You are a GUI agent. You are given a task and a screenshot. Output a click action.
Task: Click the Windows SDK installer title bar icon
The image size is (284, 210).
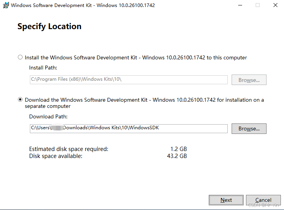pyautogui.click(x=6, y=5)
